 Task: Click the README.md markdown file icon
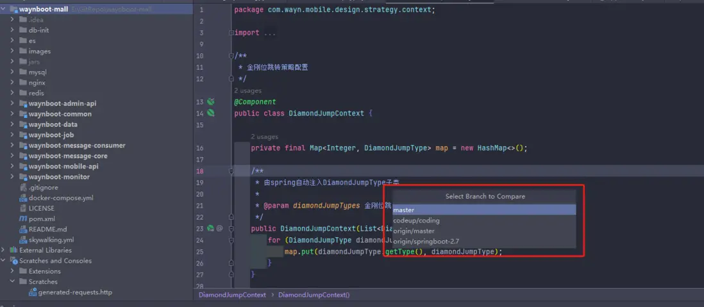pos(23,229)
